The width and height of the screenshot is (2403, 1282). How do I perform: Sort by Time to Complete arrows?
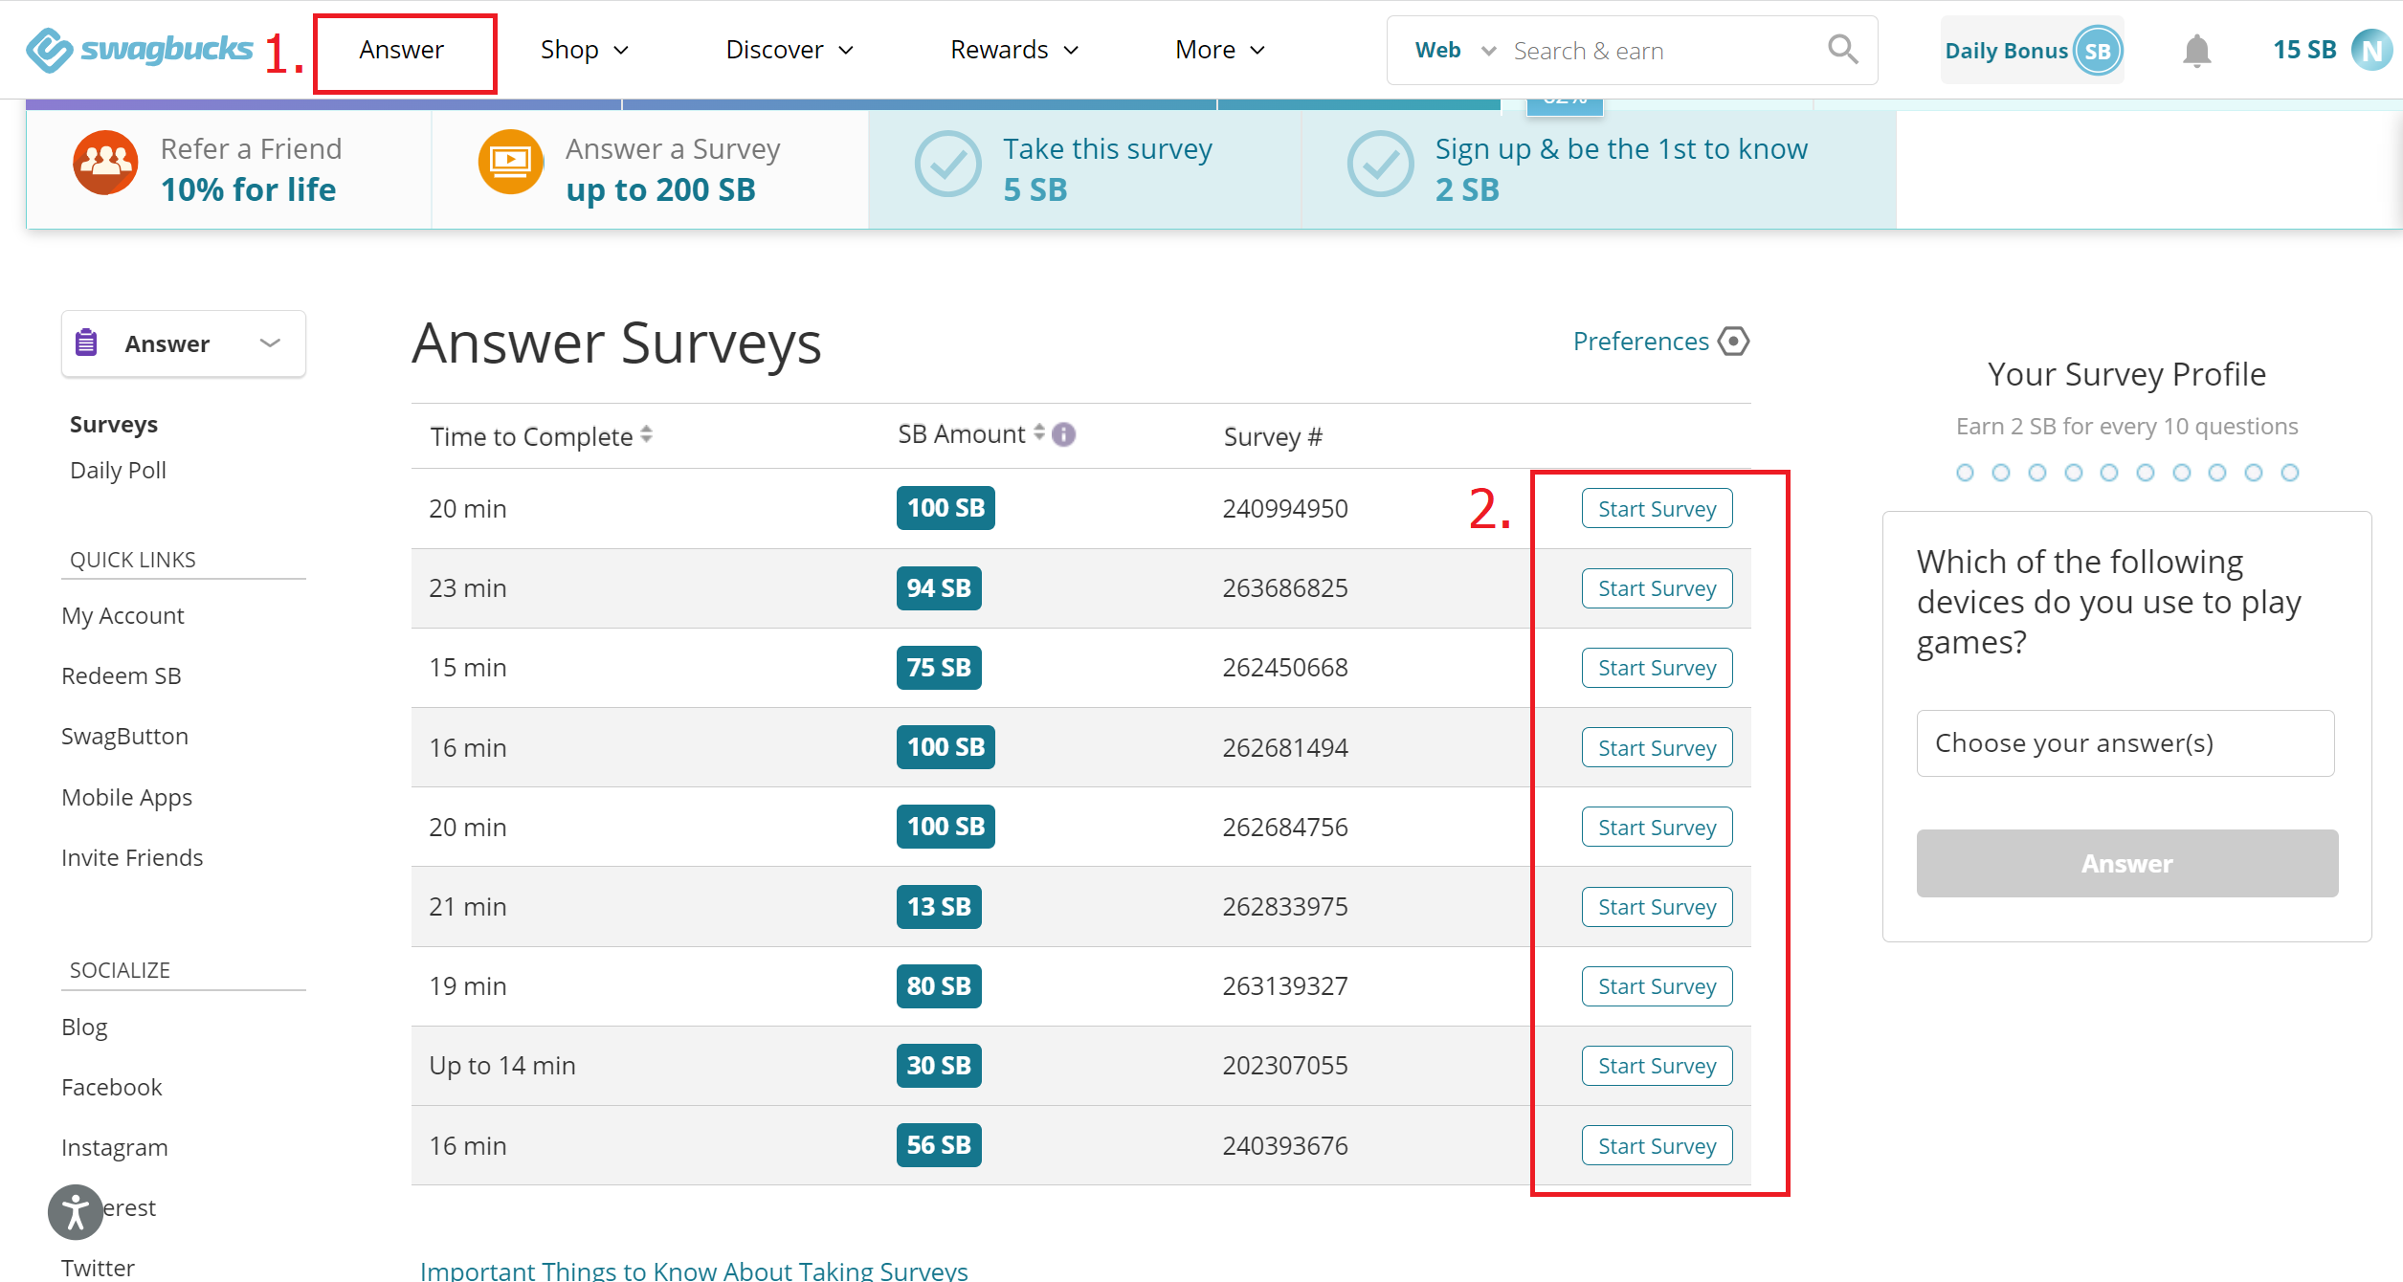coord(647,434)
